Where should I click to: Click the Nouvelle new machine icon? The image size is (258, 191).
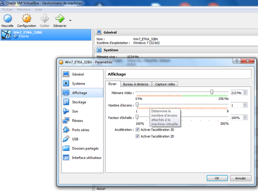[x=8, y=18]
